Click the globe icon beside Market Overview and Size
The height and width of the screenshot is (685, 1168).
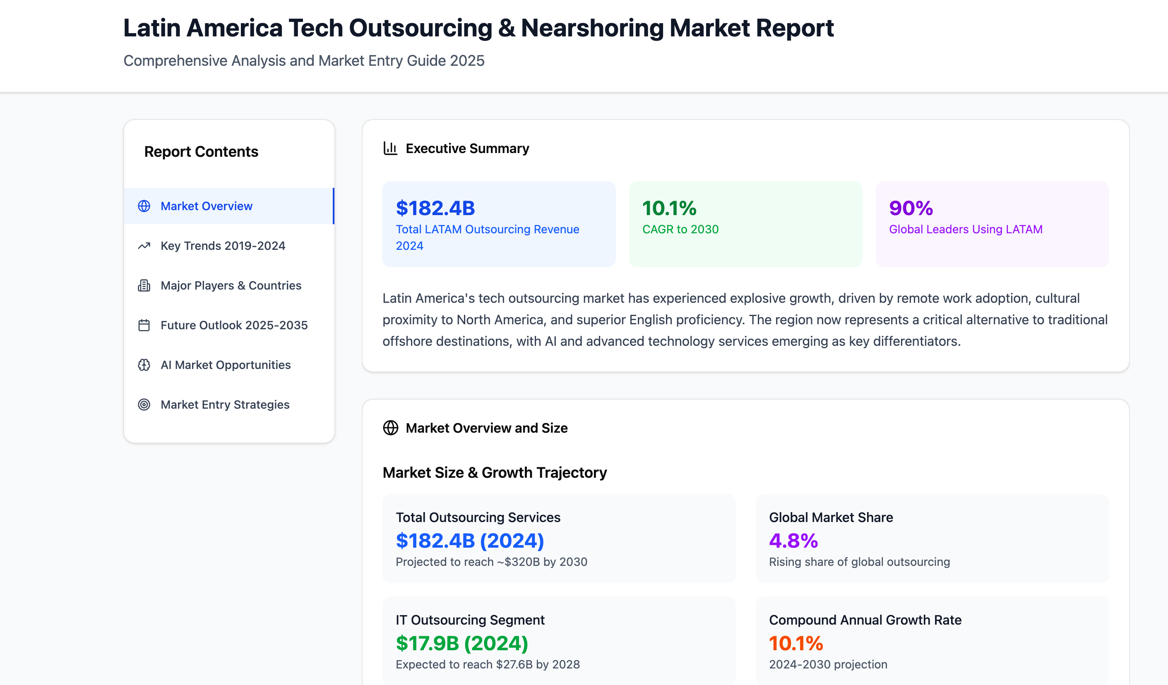(390, 428)
